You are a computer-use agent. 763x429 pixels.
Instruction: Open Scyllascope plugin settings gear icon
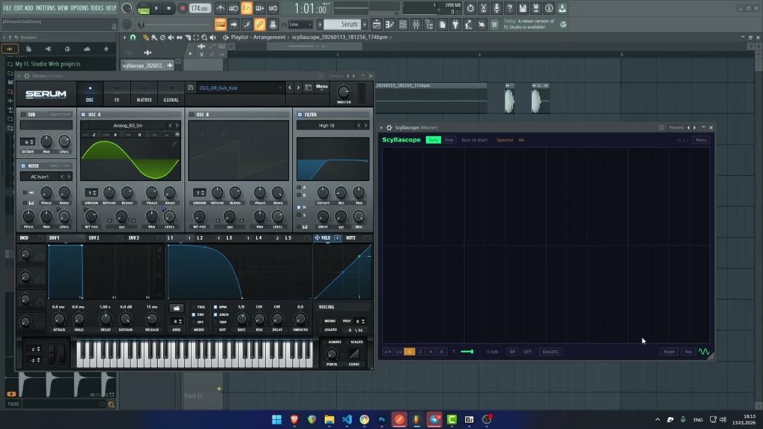click(x=389, y=127)
